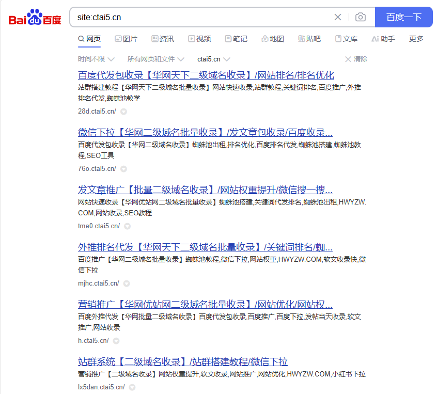Open the 文库 tab
This screenshot has width=437, height=394.
click(x=347, y=39)
